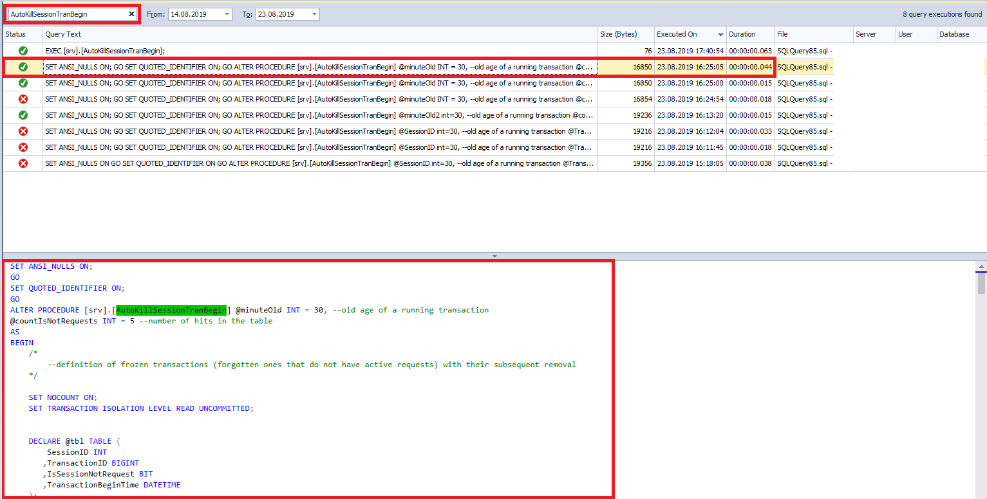This screenshot has width=987, height=499.
Task: Click the 23.08.2019 16:24:54 Executed On cell
Action: click(x=690, y=99)
